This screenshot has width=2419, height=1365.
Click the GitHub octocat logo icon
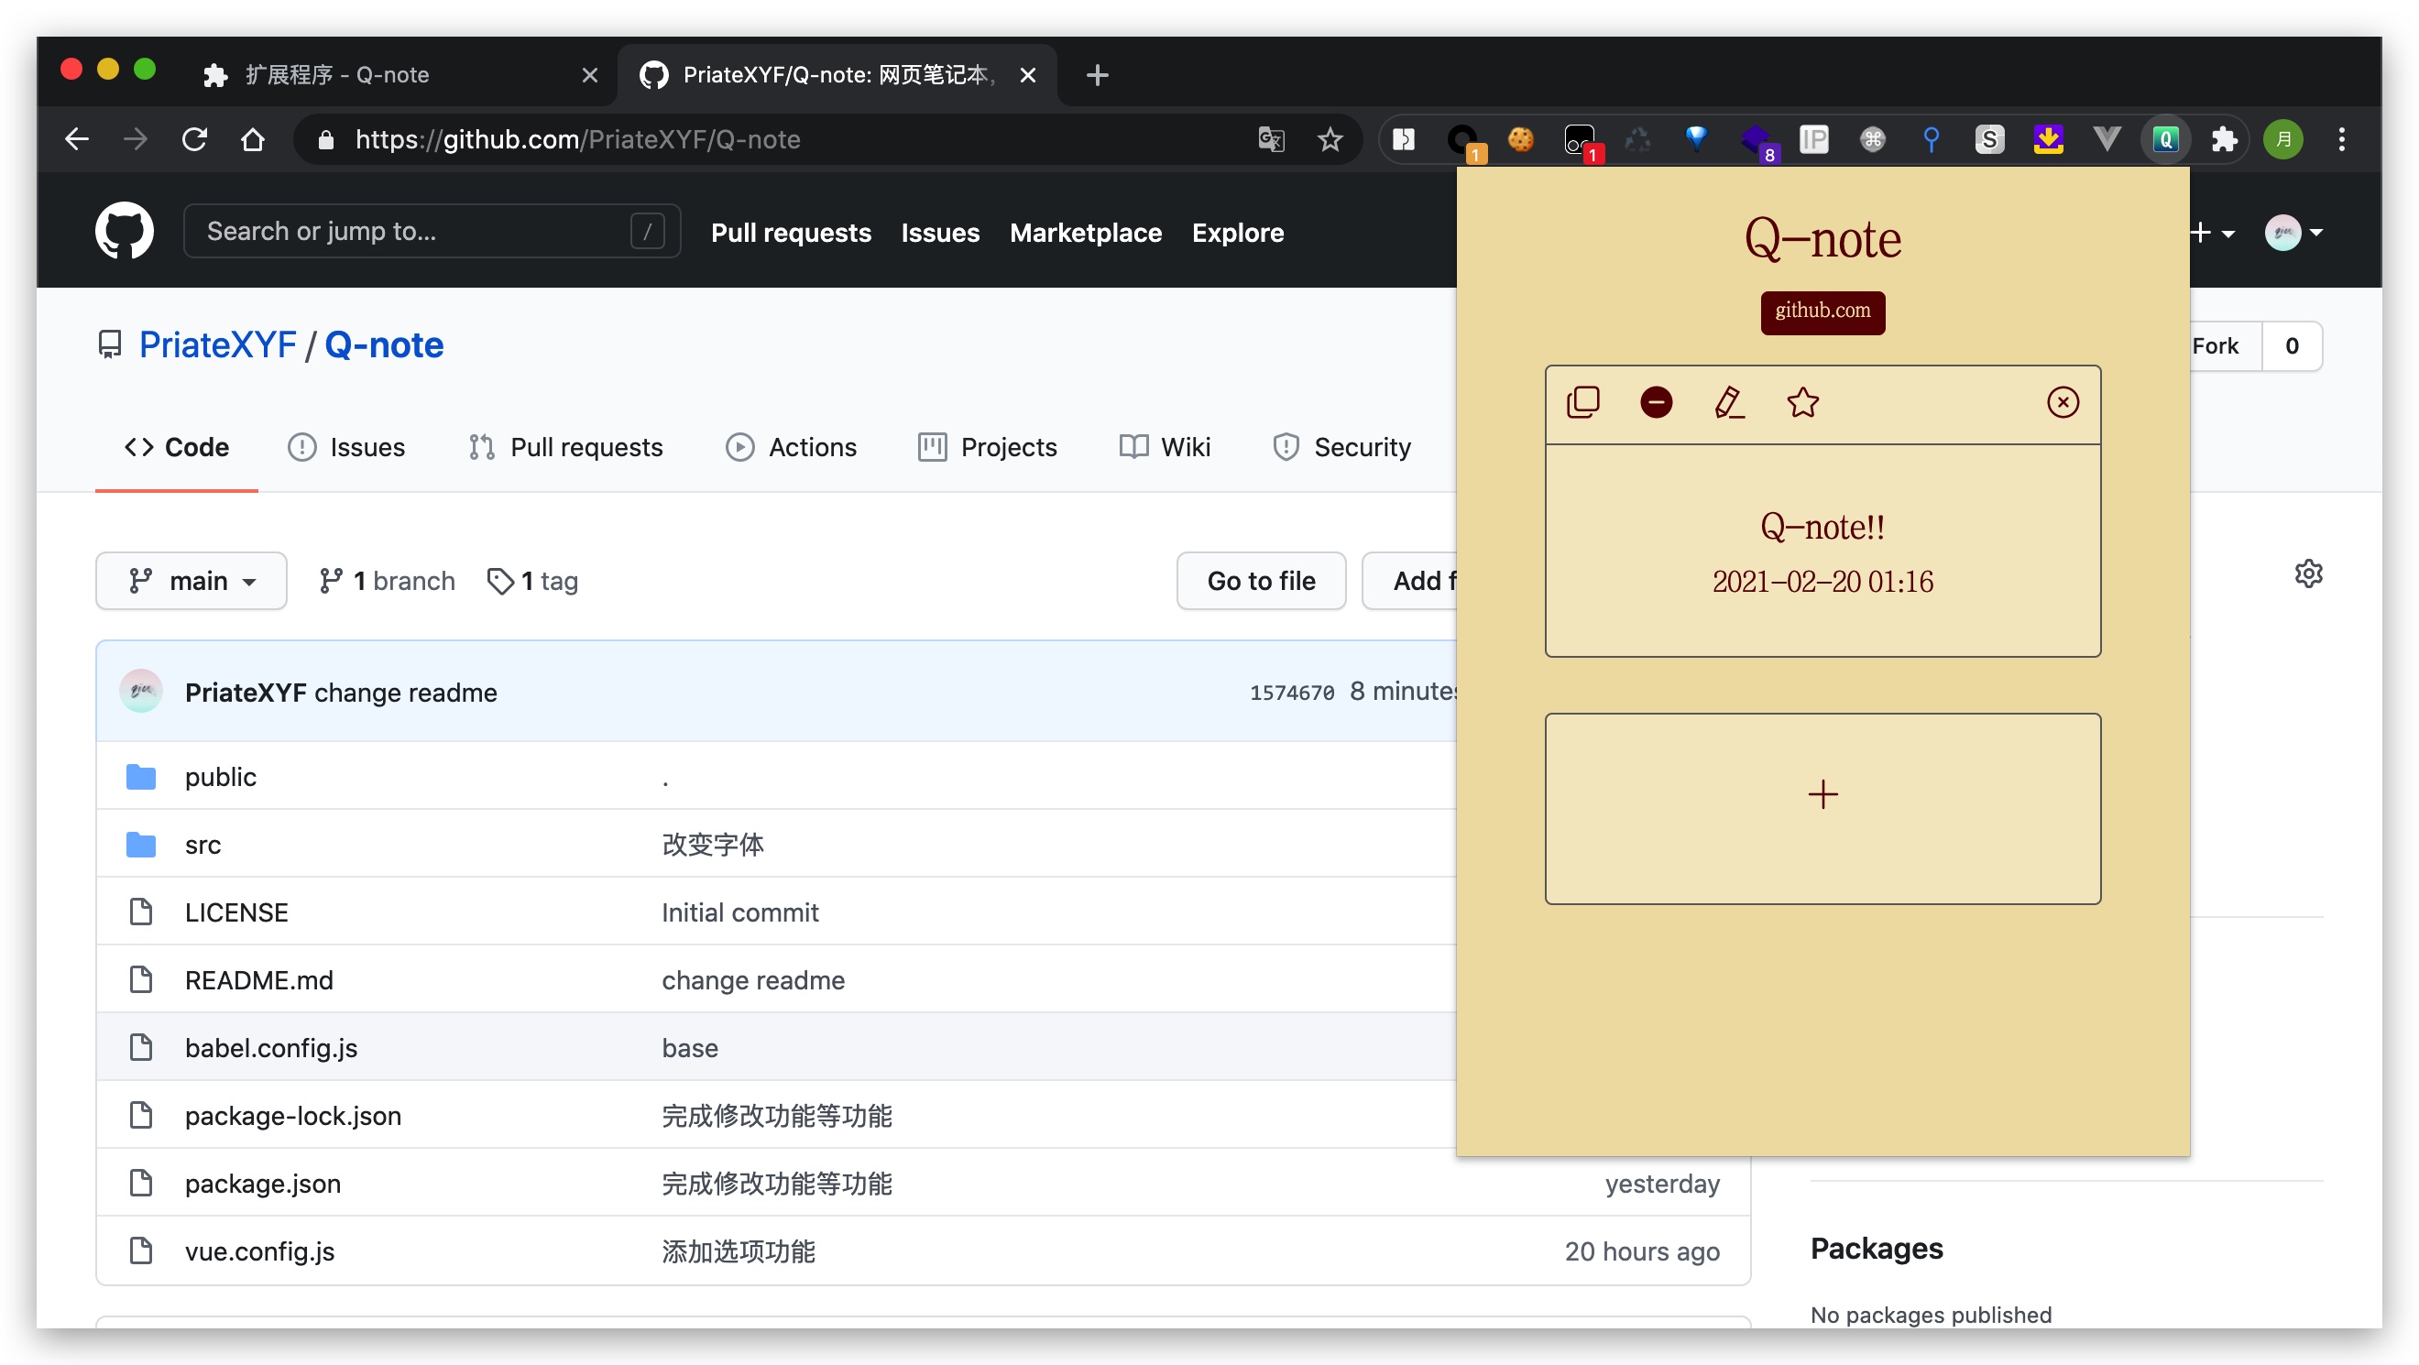125,231
